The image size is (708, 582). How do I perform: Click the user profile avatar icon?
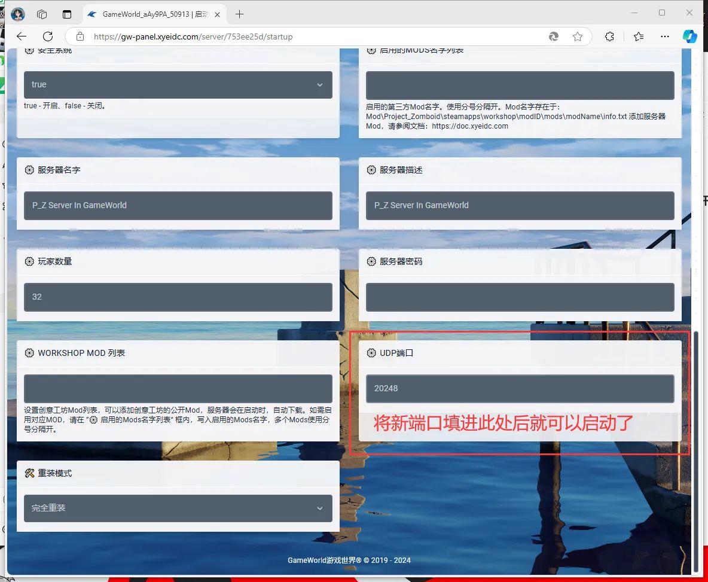[18, 14]
